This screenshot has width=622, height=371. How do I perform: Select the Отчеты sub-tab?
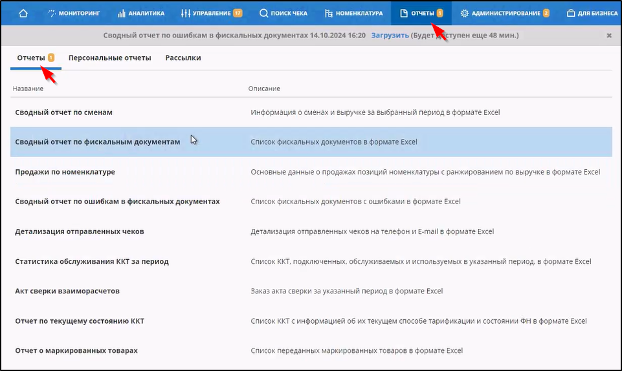pyautogui.click(x=31, y=58)
